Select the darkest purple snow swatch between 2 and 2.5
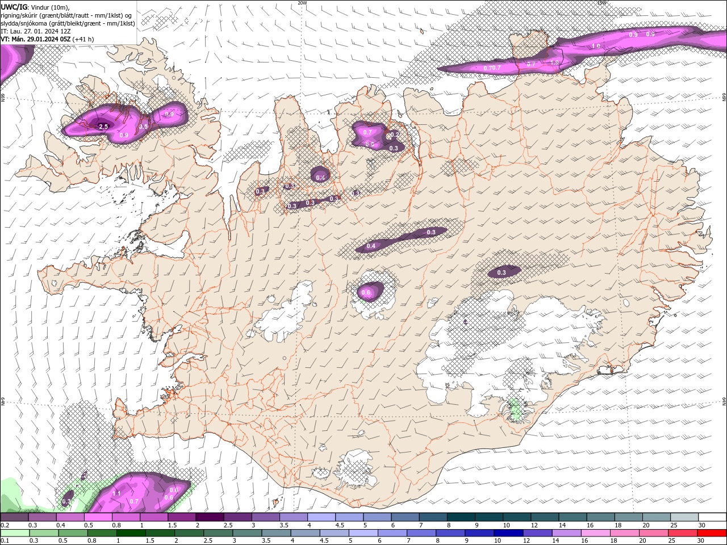 click(x=210, y=517)
